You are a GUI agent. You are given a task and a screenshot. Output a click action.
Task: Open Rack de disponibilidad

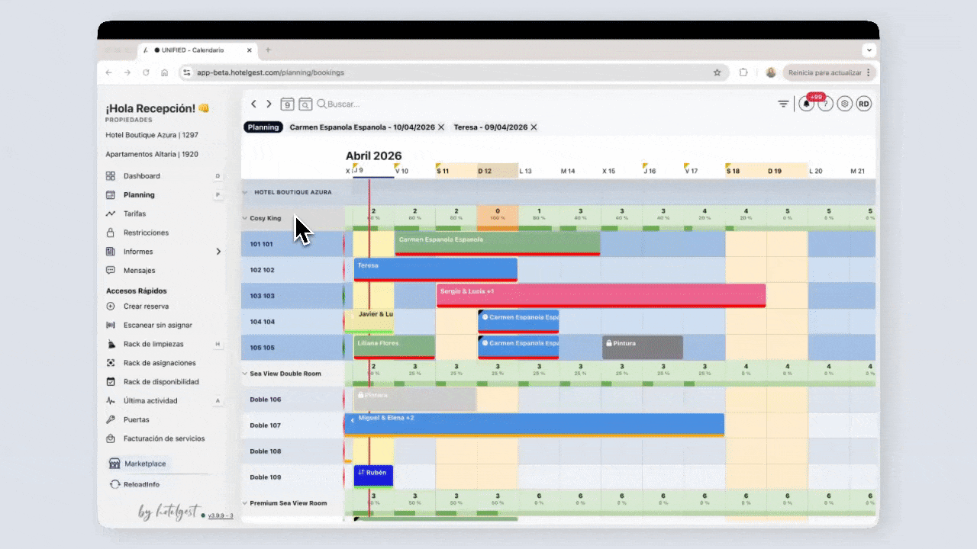tap(161, 382)
